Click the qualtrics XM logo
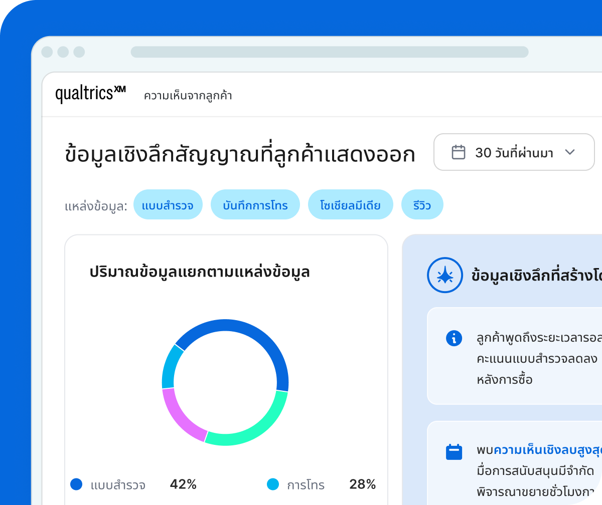The image size is (602, 505). pyautogui.click(x=90, y=94)
